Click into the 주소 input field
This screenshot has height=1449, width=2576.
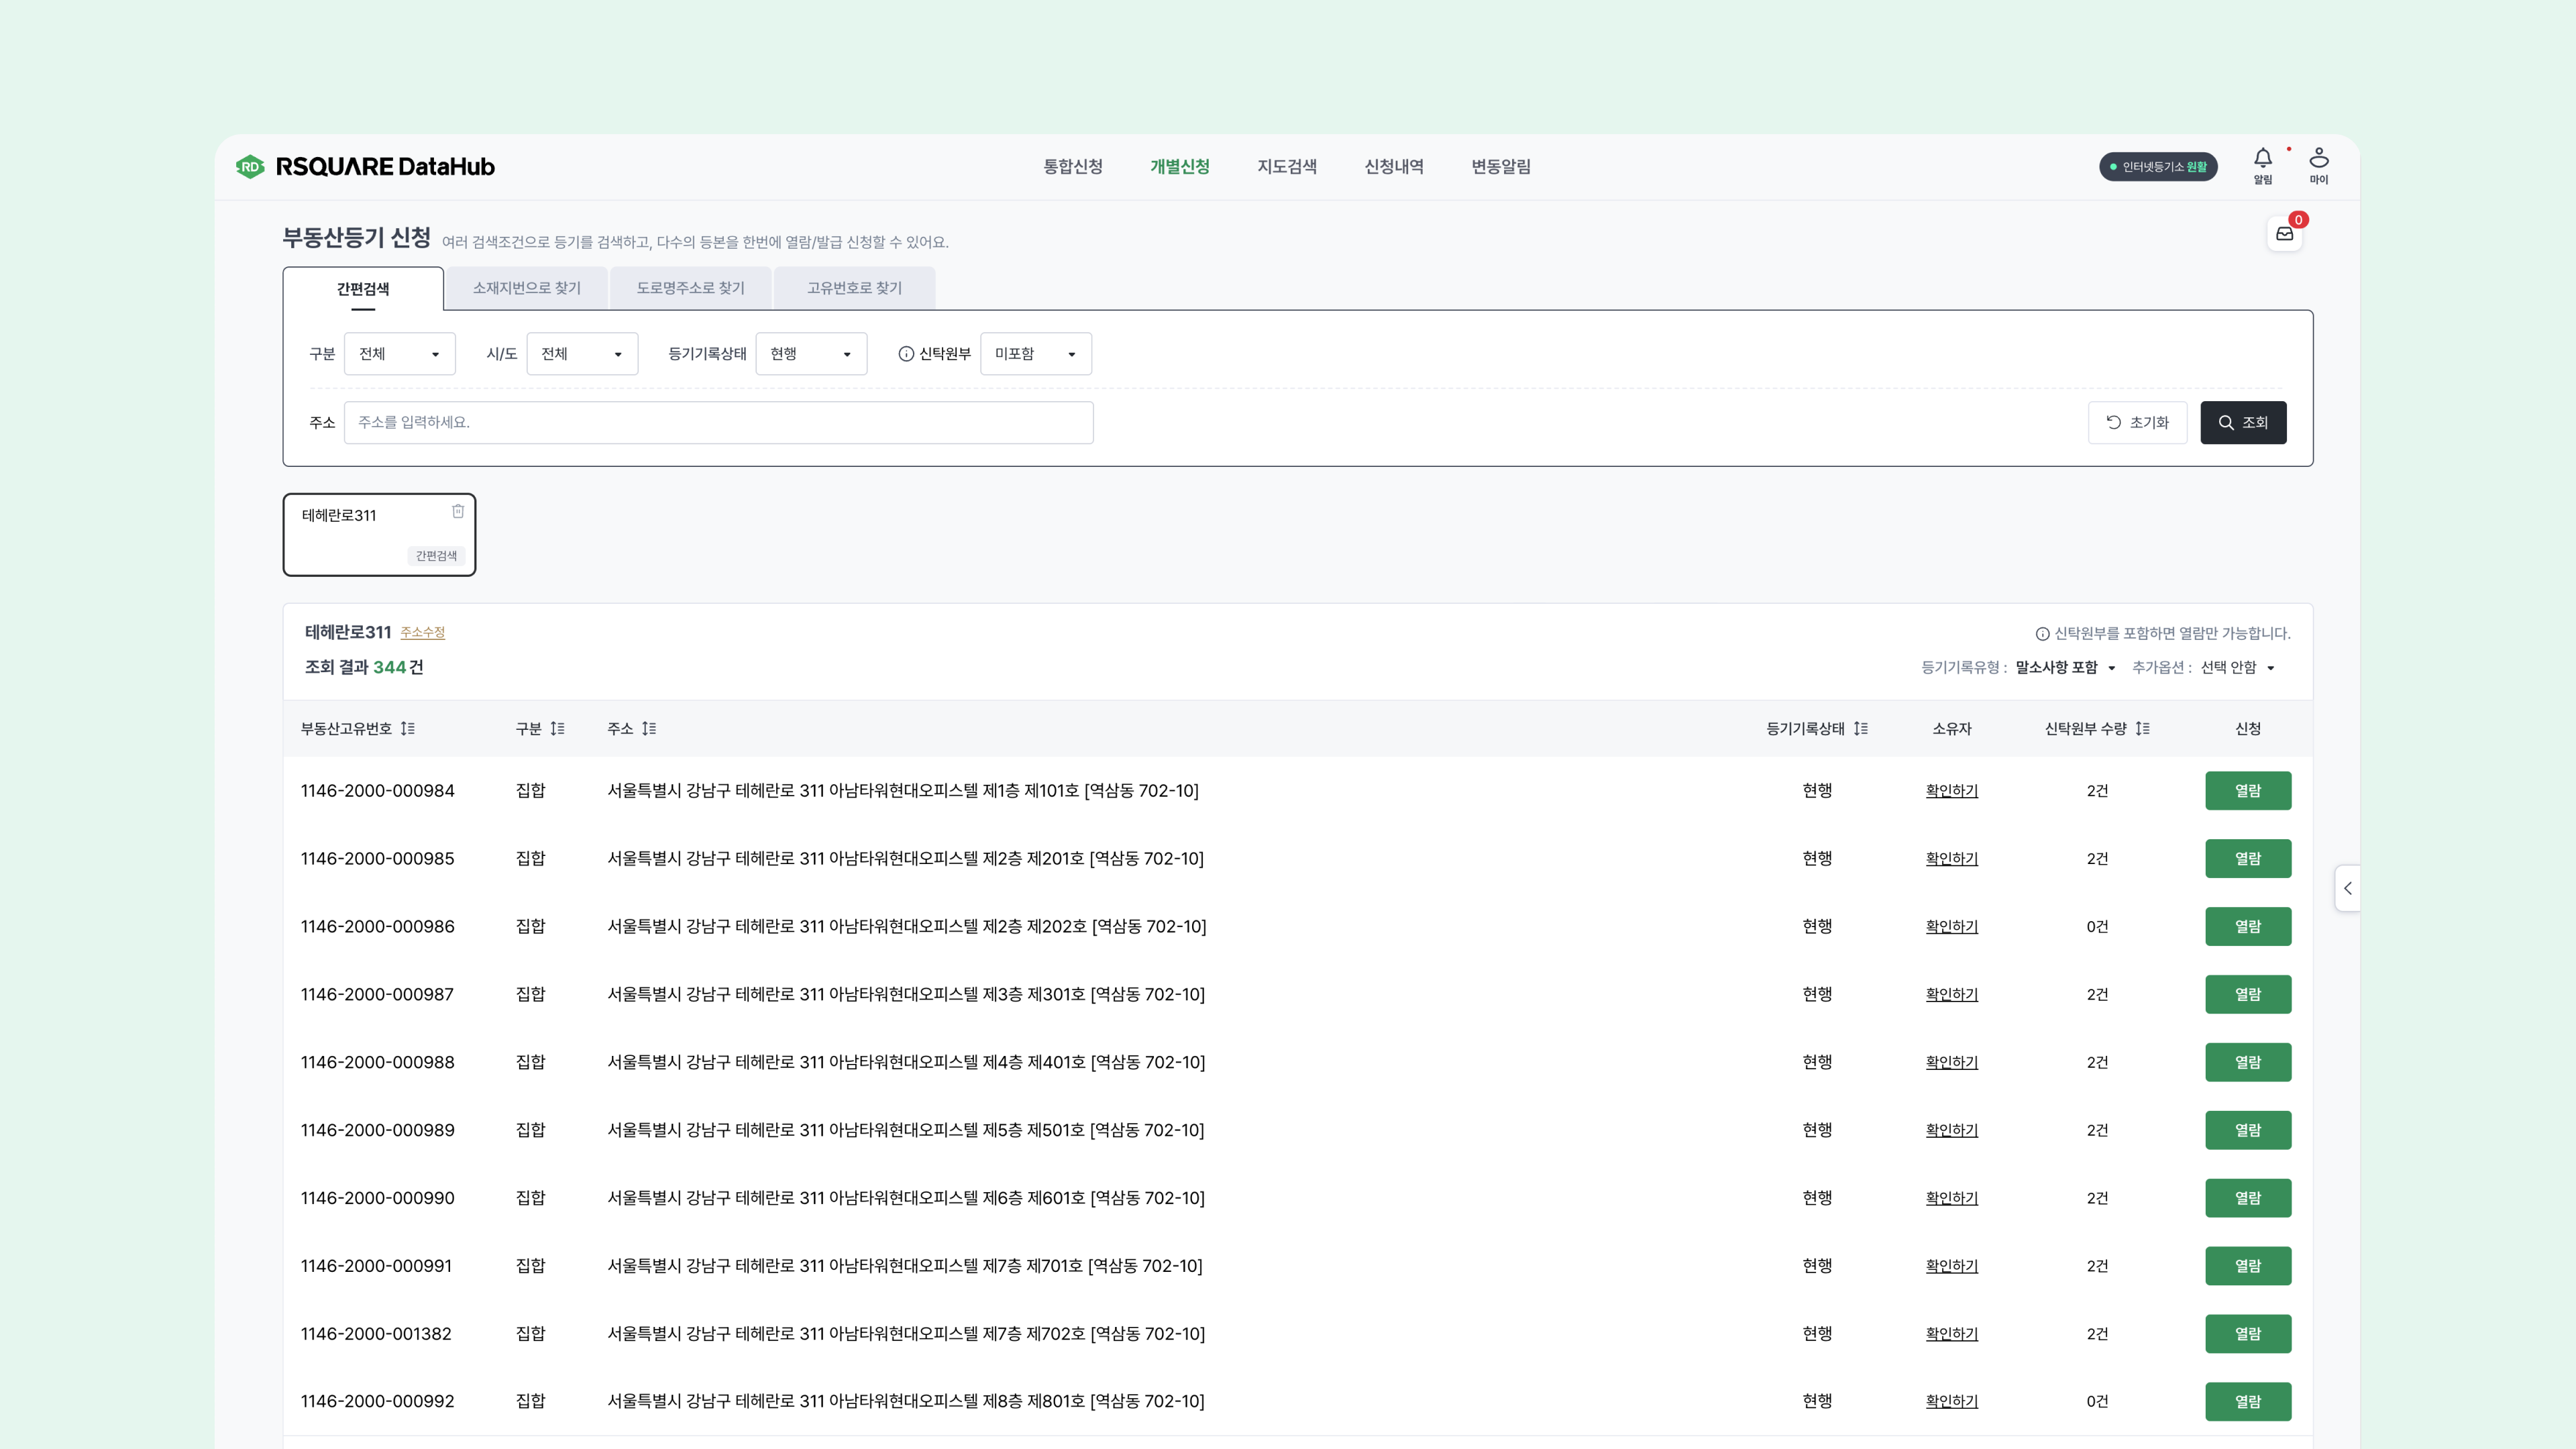(x=718, y=423)
